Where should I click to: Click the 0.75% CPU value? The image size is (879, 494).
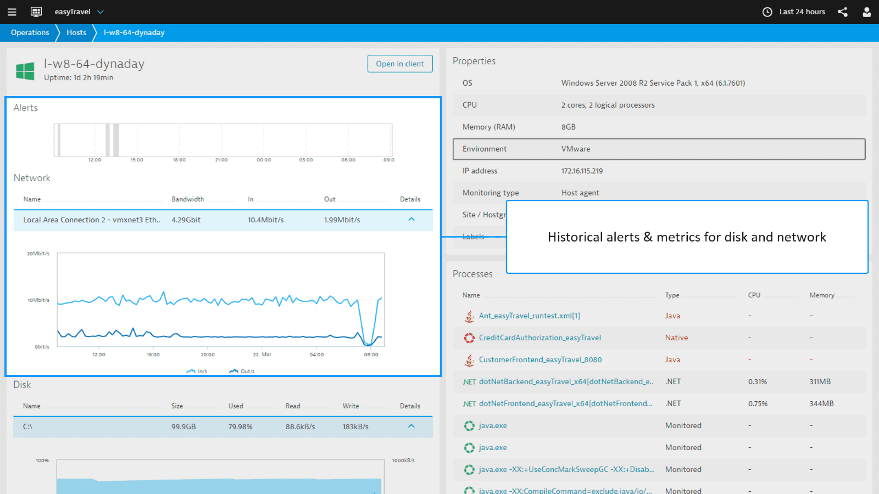pyautogui.click(x=758, y=403)
